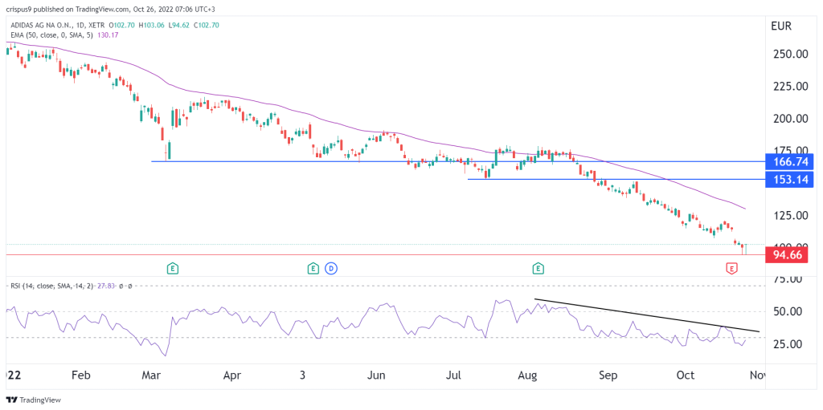The width and height of the screenshot is (823, 410).
Task: Click the red earnings marker near October
Action: 731,269
